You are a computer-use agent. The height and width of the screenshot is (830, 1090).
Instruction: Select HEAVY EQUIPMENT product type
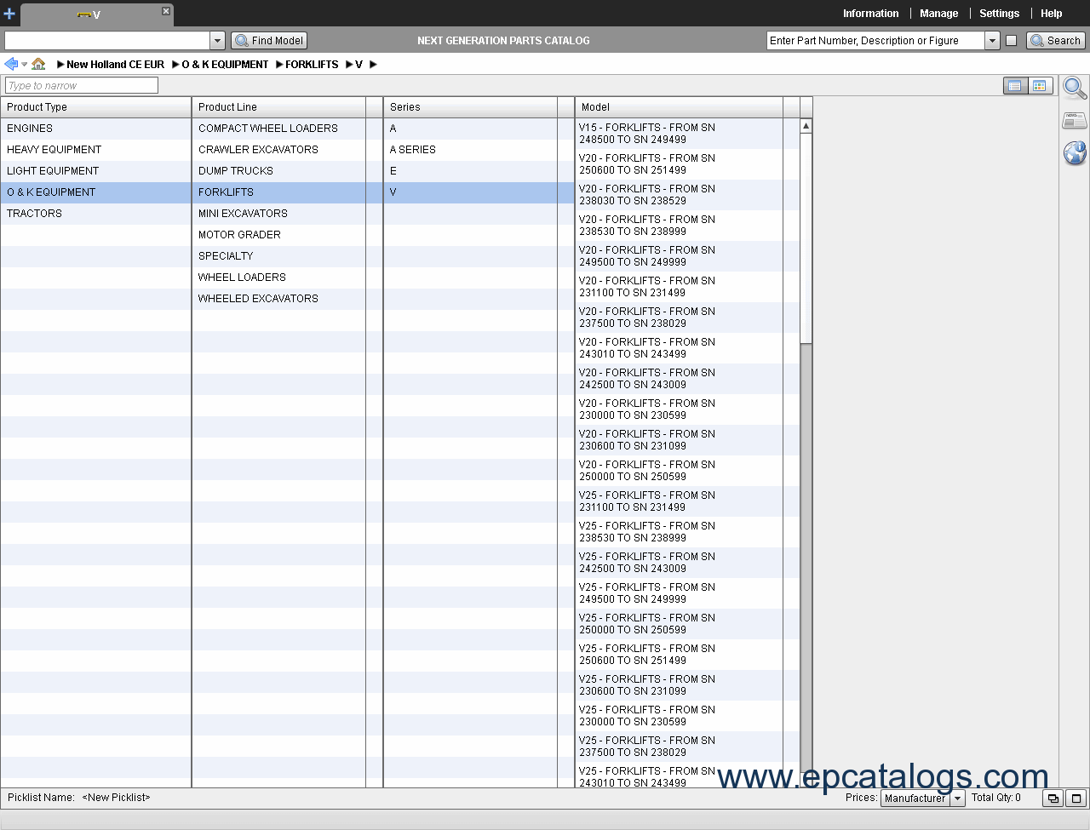point(95,150)
